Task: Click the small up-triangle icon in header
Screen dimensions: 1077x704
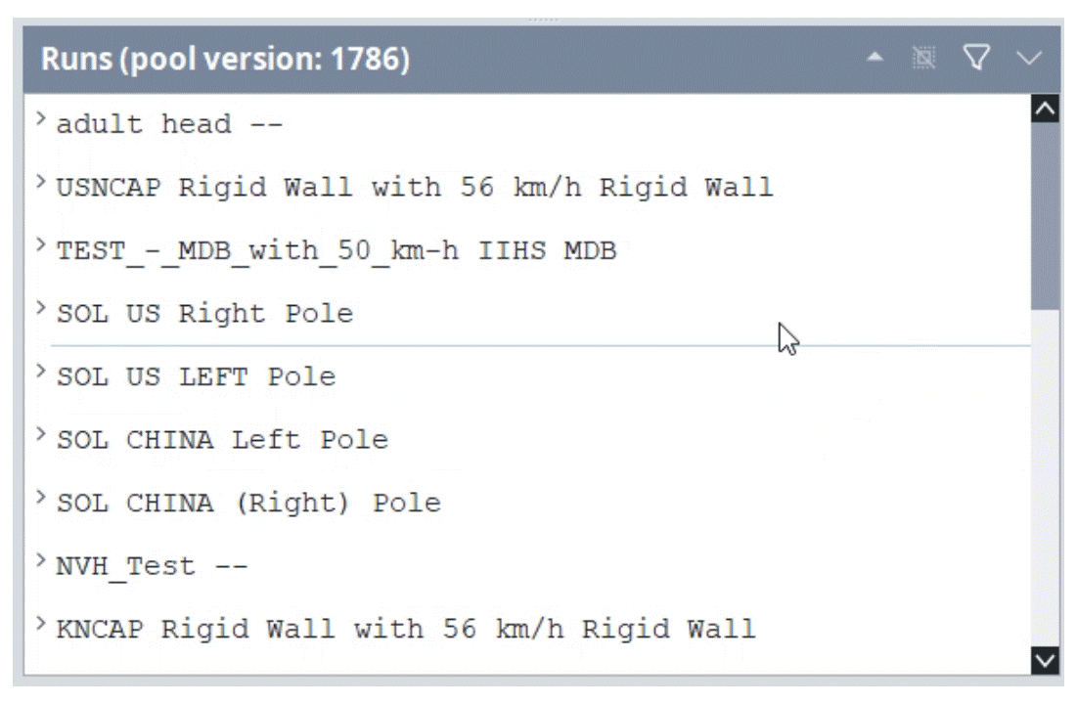Action: (x=875, y=57)
